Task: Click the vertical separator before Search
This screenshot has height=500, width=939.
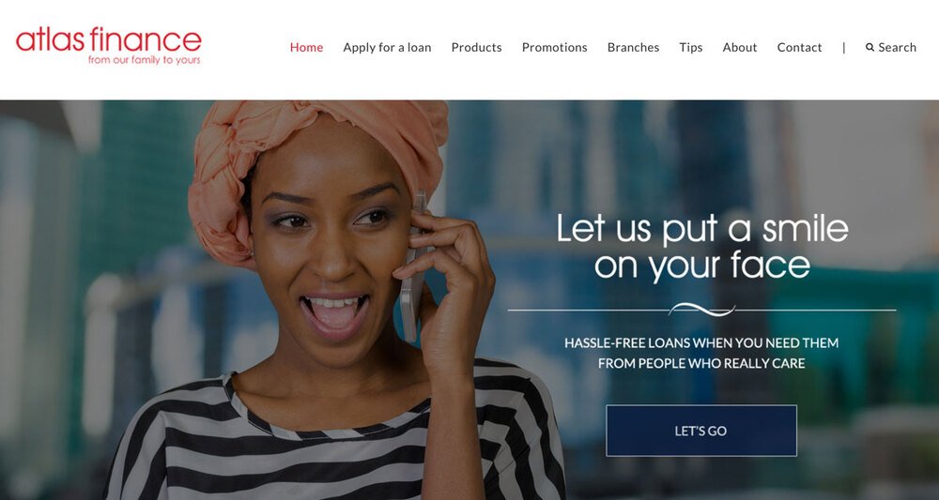Action: pyautogui.click(x=844, y=47)
